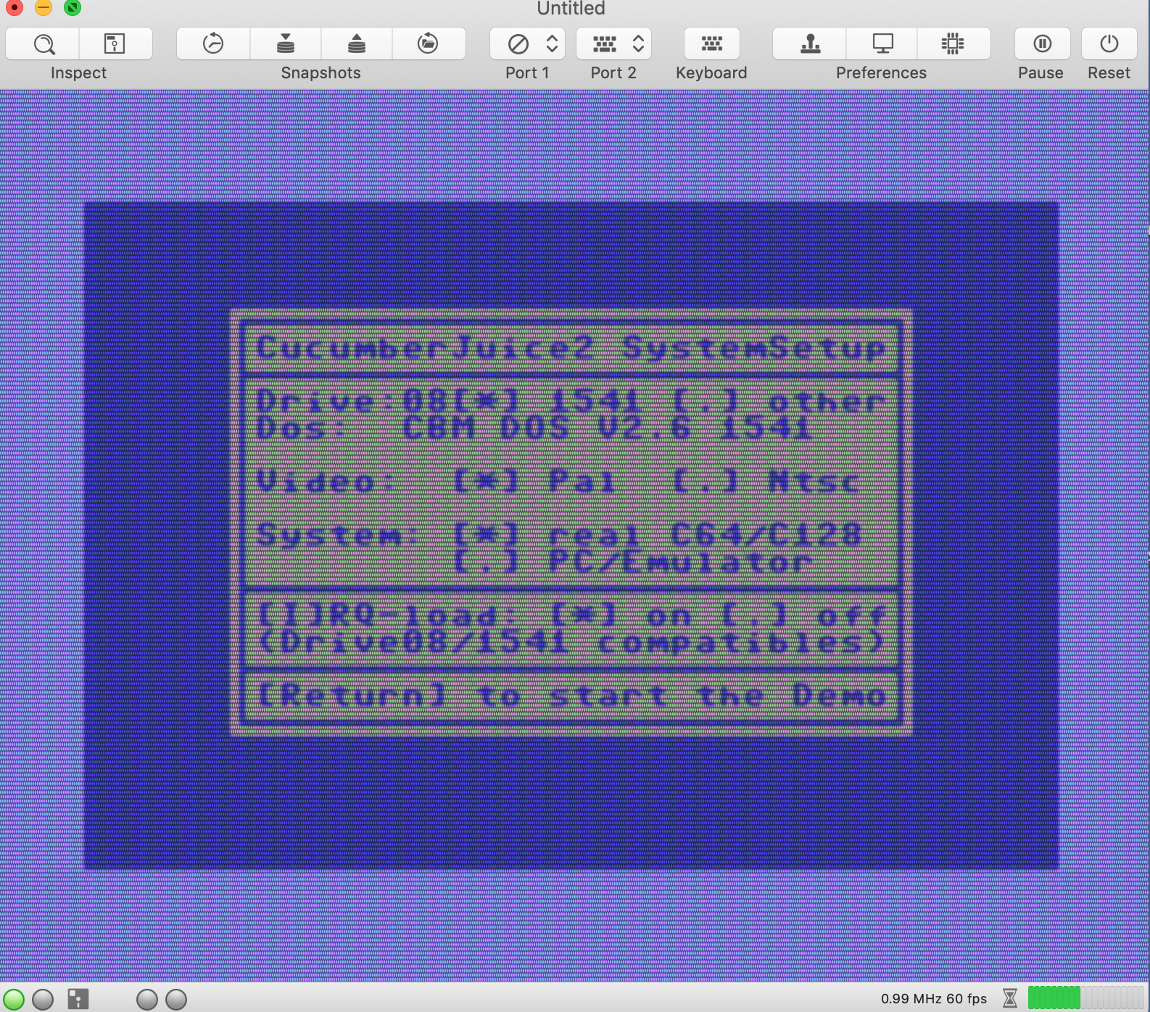Click the "Snapshots" toolbar label
Image resolution: width=1150 pixels, height=1012 pixels.
[320, 73]
